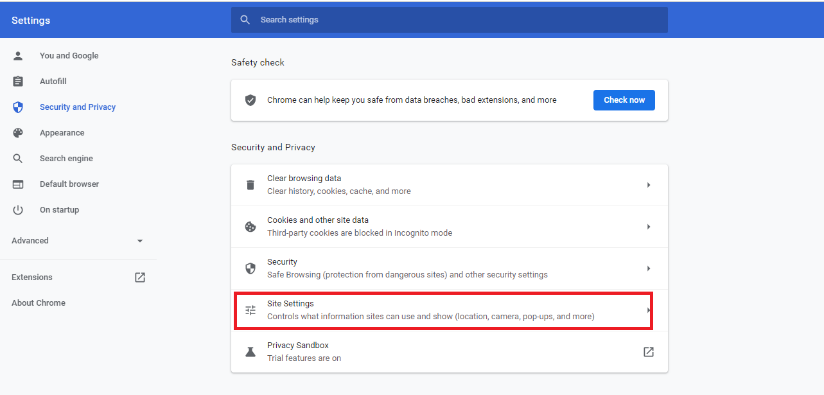The image size is (824, 395).
Task: Select On startup in sidebar
Action: tap(60, 210)
